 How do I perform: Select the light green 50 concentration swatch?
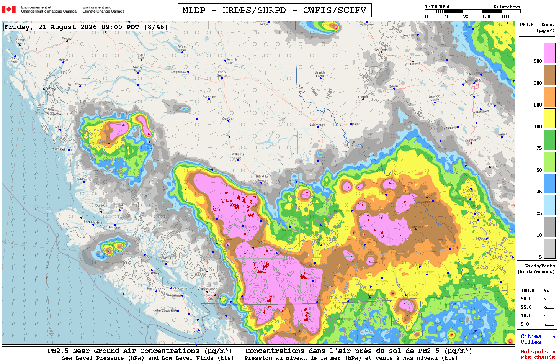point(549,162)
